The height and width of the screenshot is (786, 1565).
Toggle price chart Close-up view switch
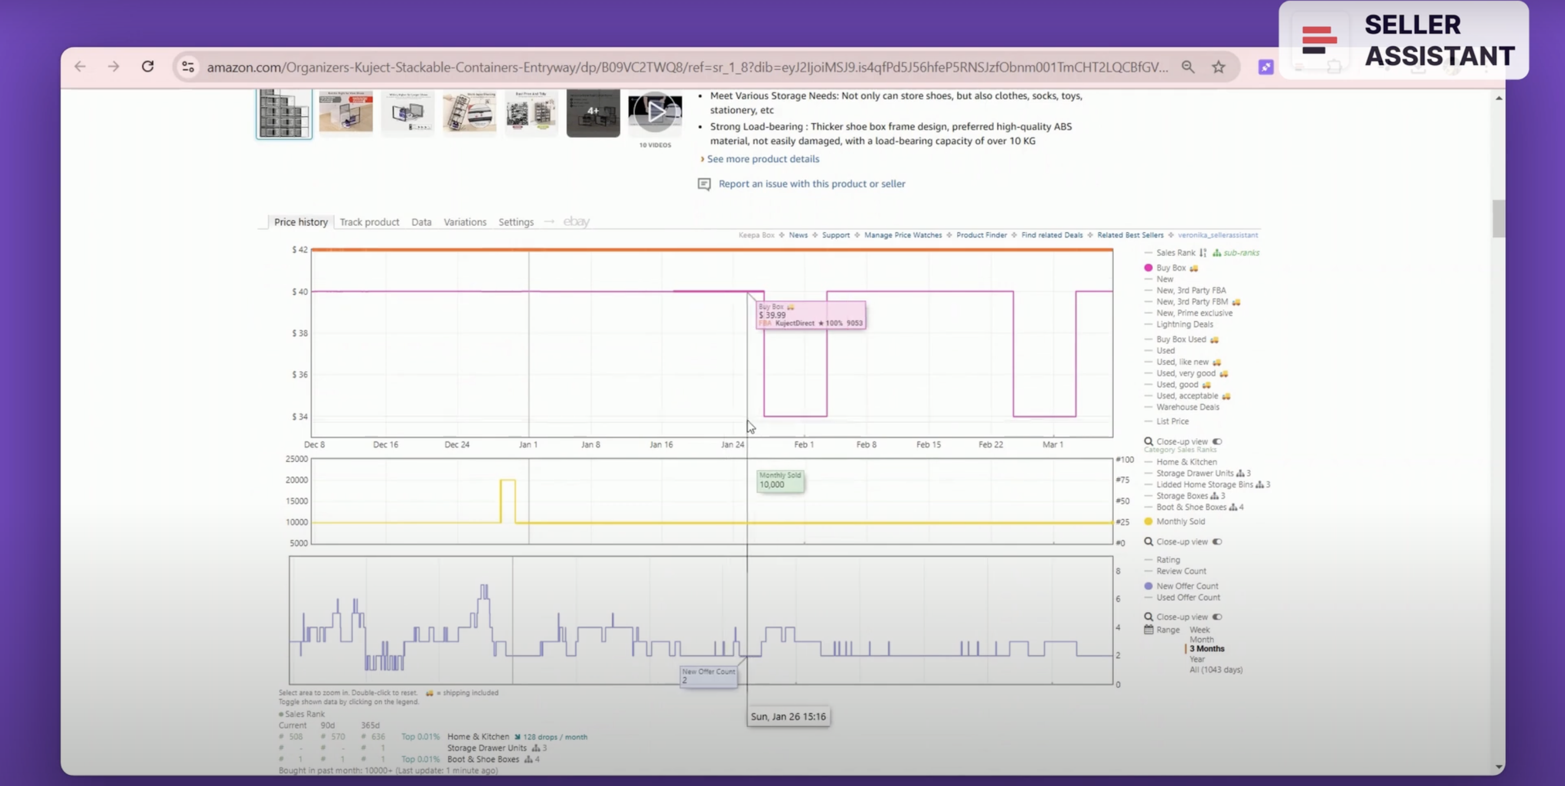[1217, 441]
